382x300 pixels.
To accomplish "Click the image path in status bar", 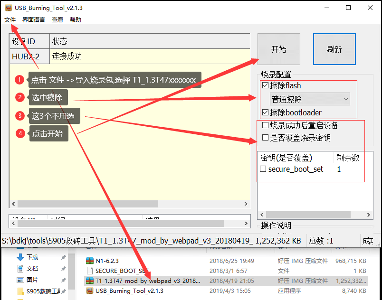I will [x=127, y=241].
